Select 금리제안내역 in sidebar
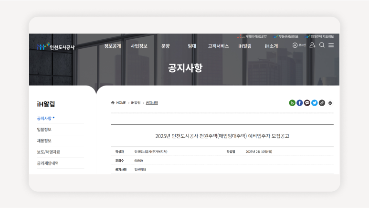The height and width of the screenshot is (208, 369). coord(48,163)
